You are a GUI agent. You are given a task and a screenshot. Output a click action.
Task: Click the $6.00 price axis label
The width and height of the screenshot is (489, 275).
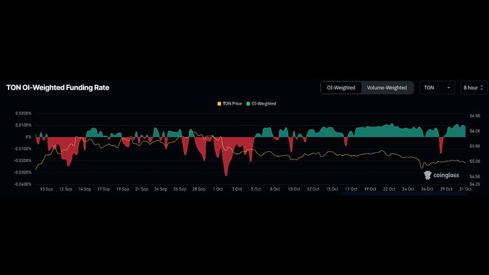[x=475, y=131]
